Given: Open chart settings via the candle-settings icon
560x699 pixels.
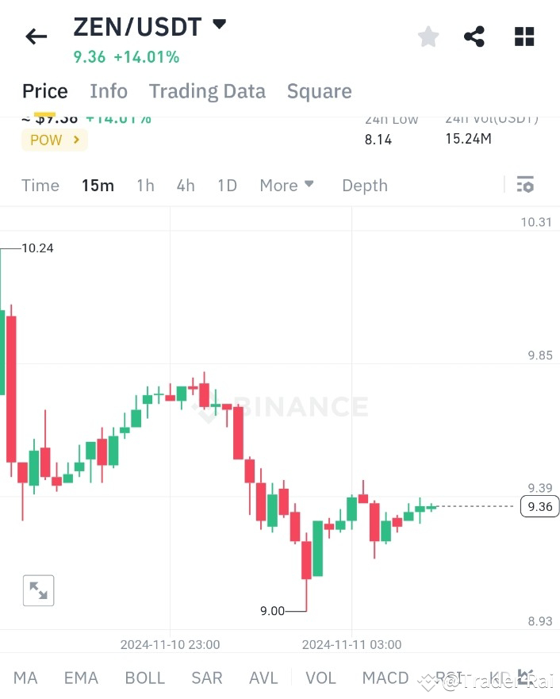Looking at the screenshot, I should click(525, 184).
